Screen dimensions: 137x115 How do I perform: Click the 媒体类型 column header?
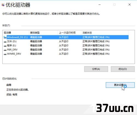[43, 33]
